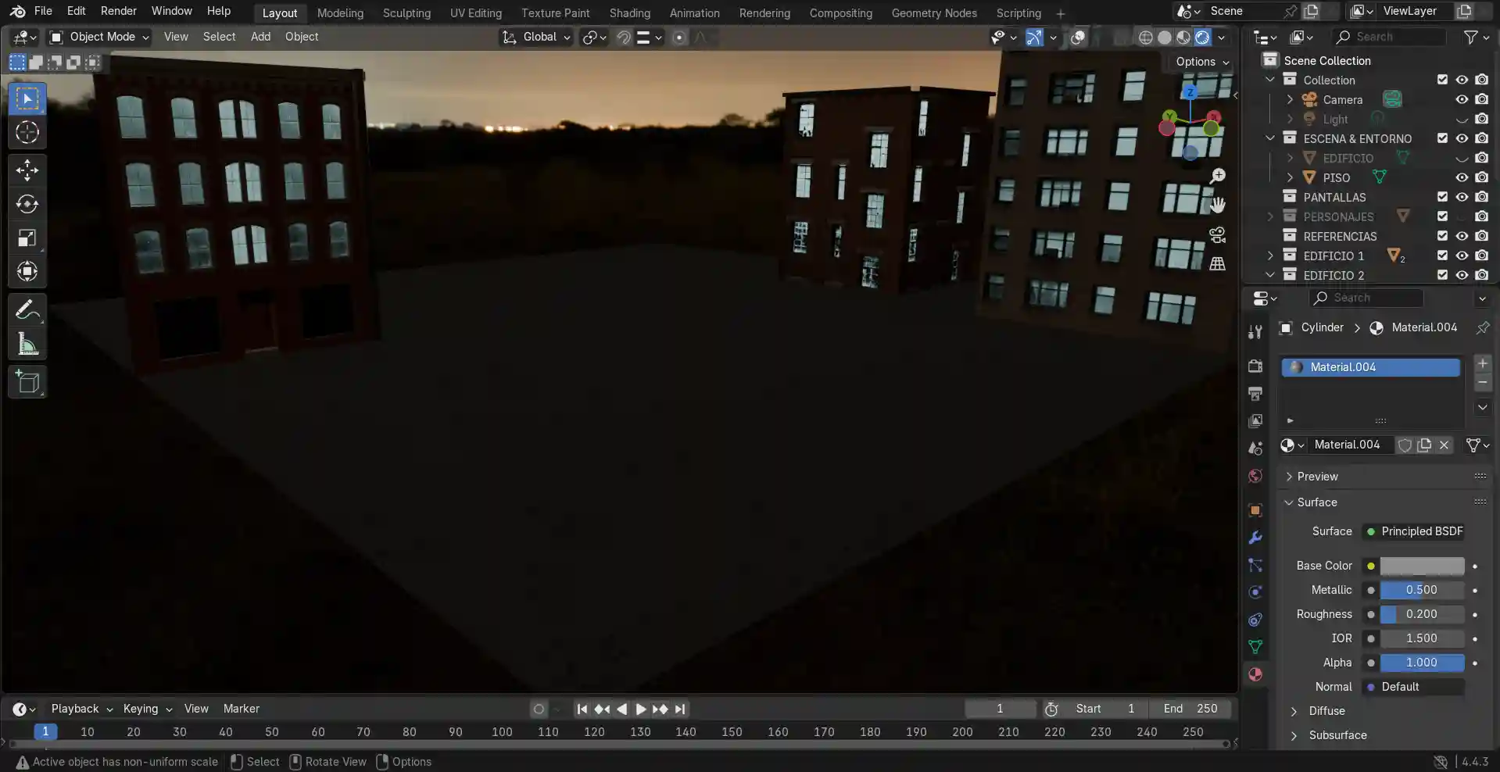Toggle viewport overlays icon
The image size is (1500, 772).
(1078, 37)
